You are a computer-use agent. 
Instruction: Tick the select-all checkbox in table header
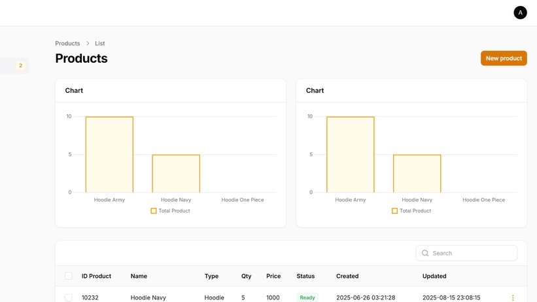coord(69,276)
